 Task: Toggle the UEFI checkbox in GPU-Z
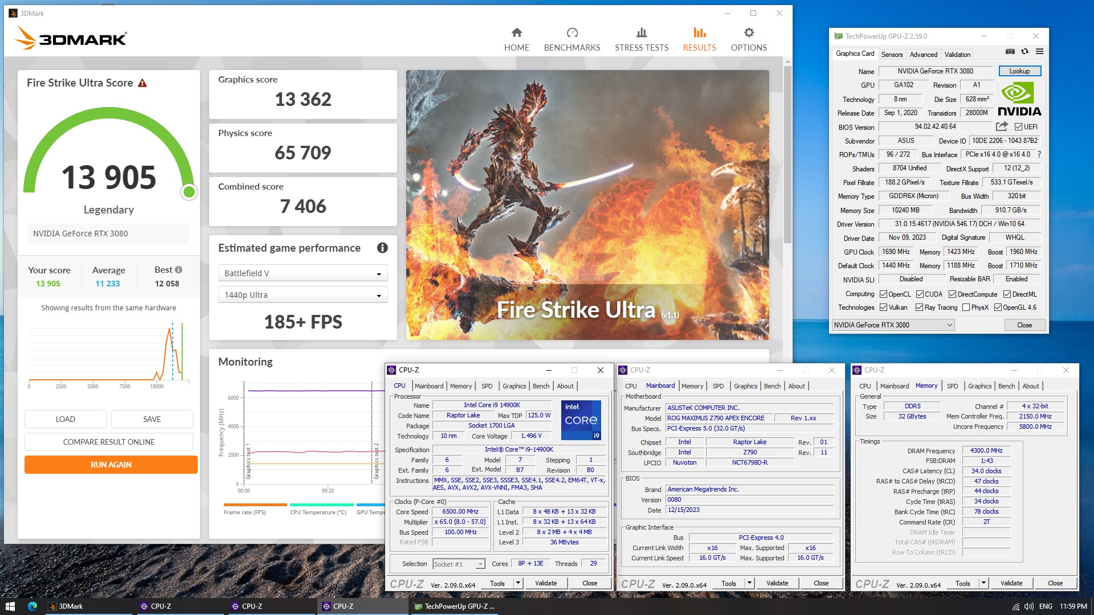pyautogui.click(x=1018, y=126)
